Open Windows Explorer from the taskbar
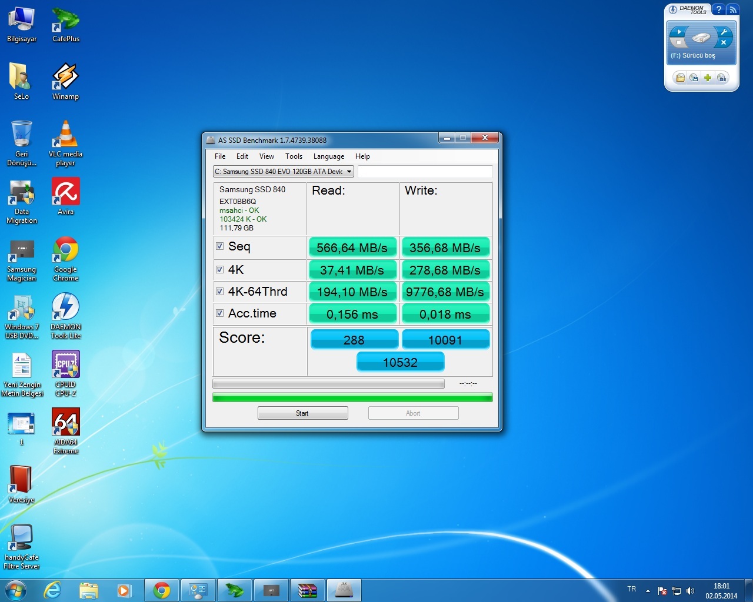 point(88,590)
